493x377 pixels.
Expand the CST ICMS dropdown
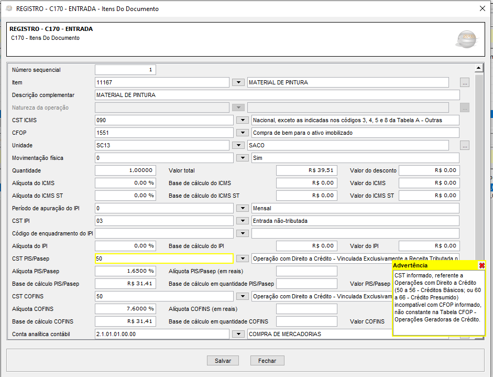(x=242, y=120)
